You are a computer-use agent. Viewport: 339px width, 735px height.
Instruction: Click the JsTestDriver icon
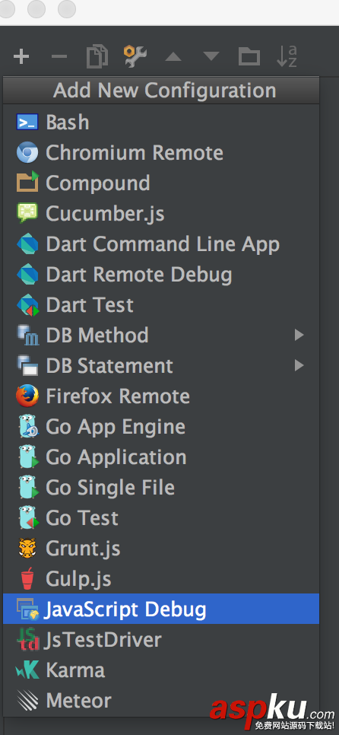[x=27, y=639]
